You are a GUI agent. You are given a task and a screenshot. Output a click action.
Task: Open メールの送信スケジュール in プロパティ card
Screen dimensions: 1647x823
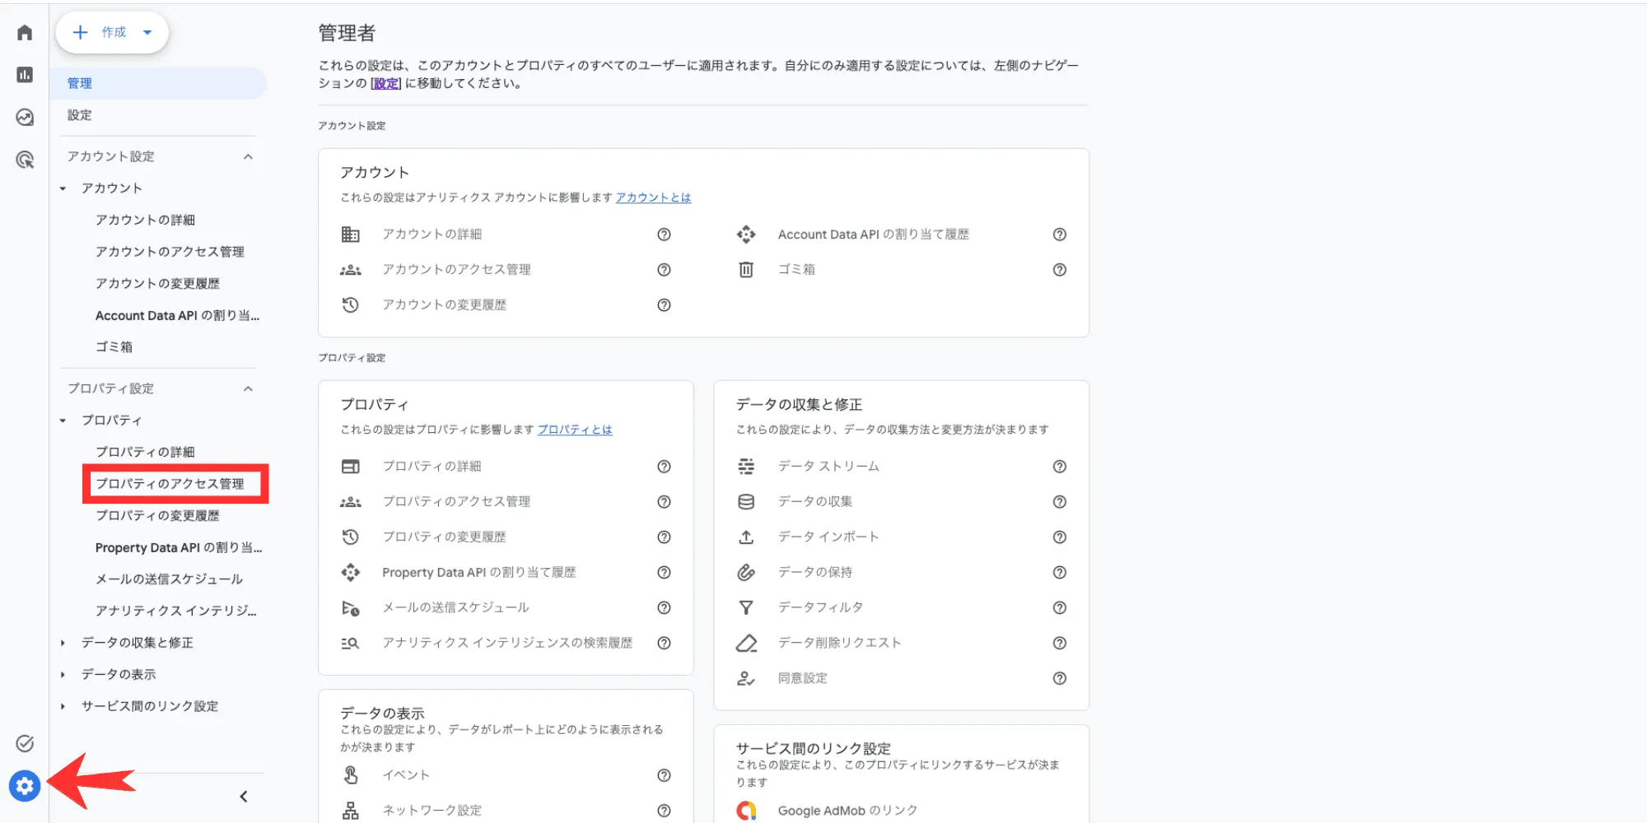(x=455, y=607)
